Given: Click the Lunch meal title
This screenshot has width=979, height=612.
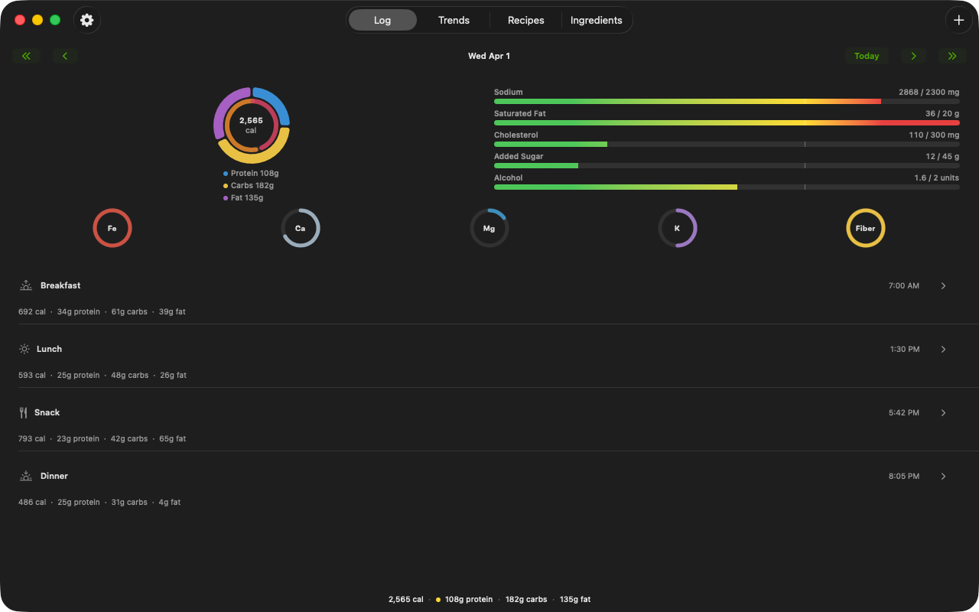Looking at the screenshot, I should pyautogui.click(x=49, y=349).
